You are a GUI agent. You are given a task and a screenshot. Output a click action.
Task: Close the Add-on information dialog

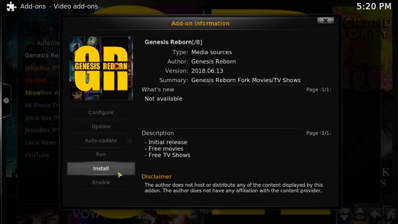click(325, 20)
